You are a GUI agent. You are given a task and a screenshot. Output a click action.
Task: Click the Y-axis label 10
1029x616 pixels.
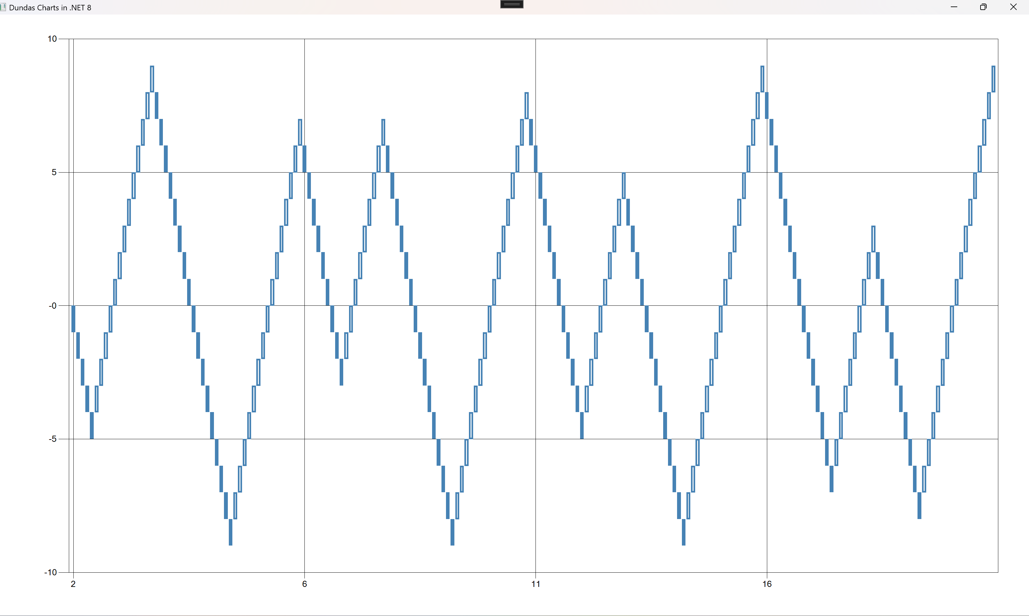point(52,38)
